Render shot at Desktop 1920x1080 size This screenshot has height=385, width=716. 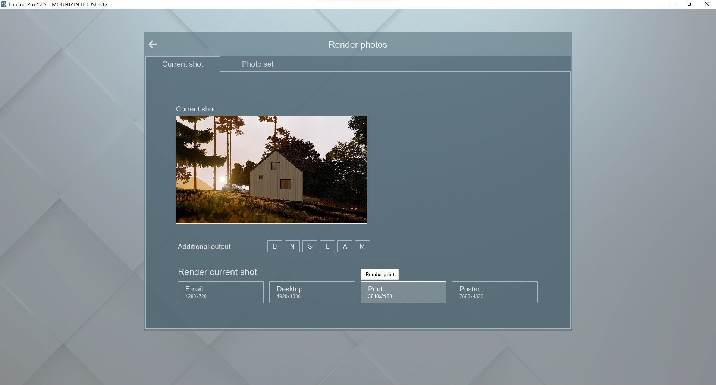pyautogui.click(x=312, y=292)
